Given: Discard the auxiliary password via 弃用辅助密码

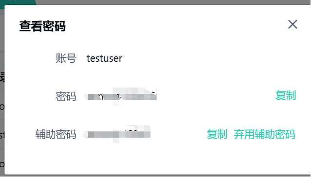Looking at the screenshot, I should (265, 134).
